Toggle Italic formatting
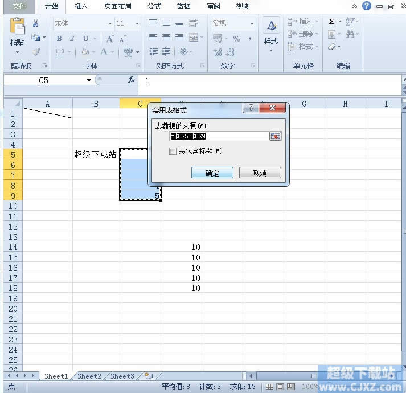The height and width of the screenshot is (393, 406). [72, 39]
